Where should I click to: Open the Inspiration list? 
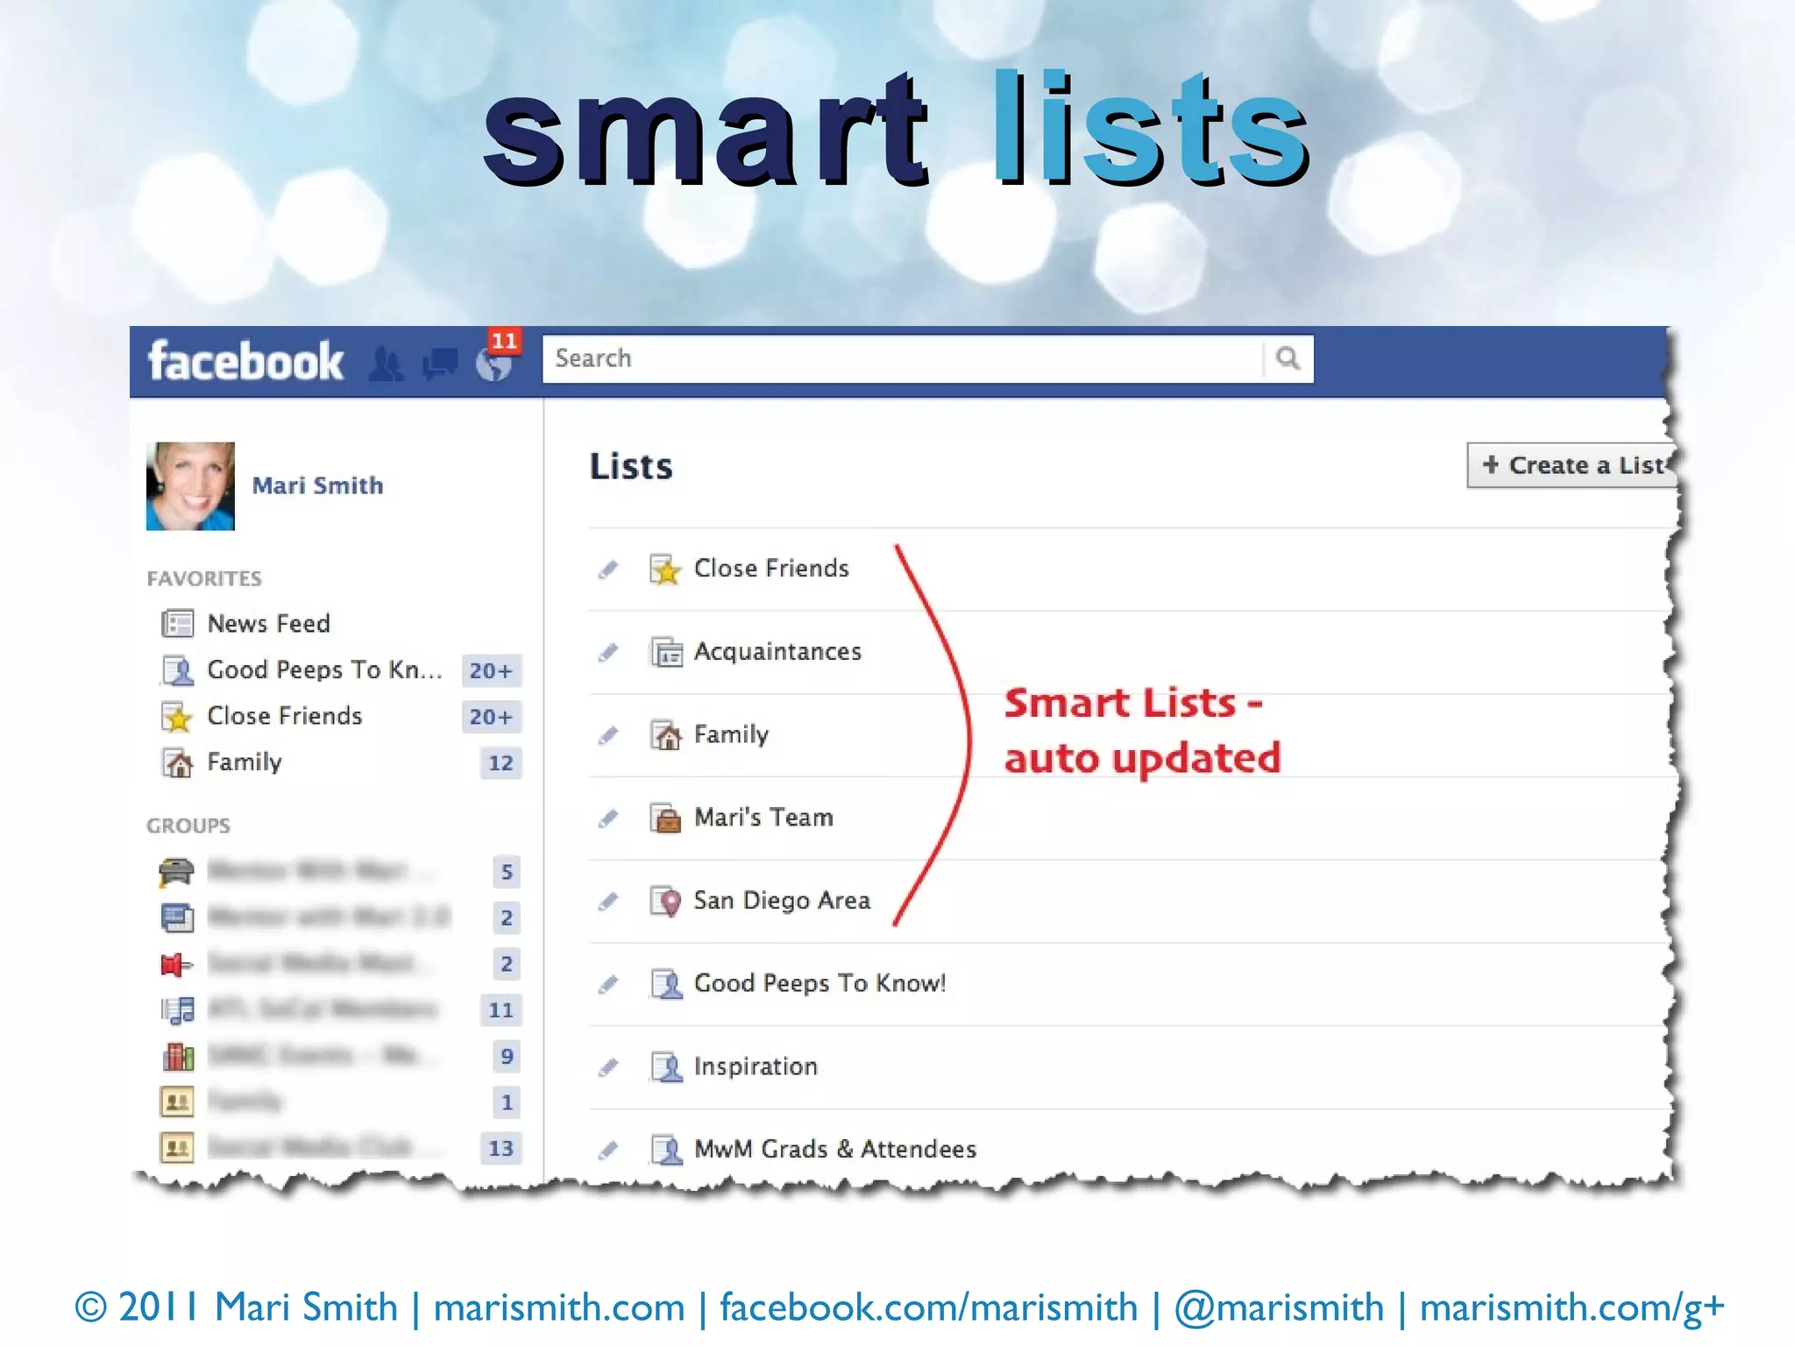pyautogui.click(x=756, y=1066)
